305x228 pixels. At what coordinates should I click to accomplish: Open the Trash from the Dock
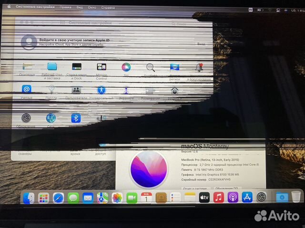(x=296, y=197)
